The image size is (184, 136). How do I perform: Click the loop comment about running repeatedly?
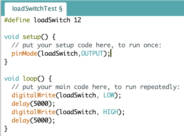[96, 87]
